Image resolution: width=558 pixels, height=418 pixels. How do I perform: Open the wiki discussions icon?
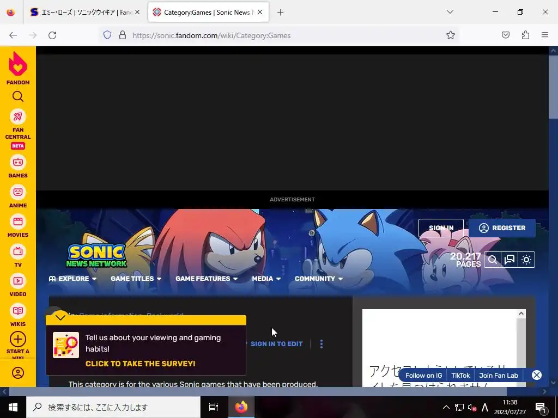[510, 260]
